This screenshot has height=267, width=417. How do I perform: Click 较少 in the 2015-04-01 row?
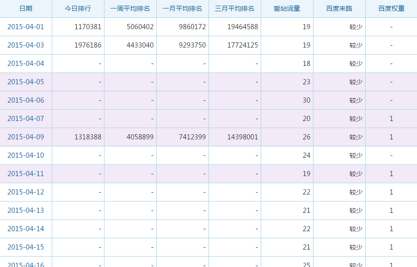(x=356, y=27)
